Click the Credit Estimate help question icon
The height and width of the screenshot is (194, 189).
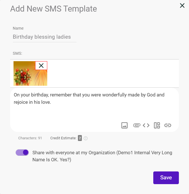point(85,138)
